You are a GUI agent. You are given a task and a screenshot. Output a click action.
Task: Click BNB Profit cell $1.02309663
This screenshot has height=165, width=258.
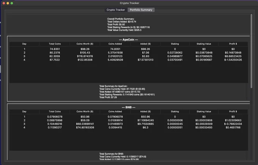233,120
